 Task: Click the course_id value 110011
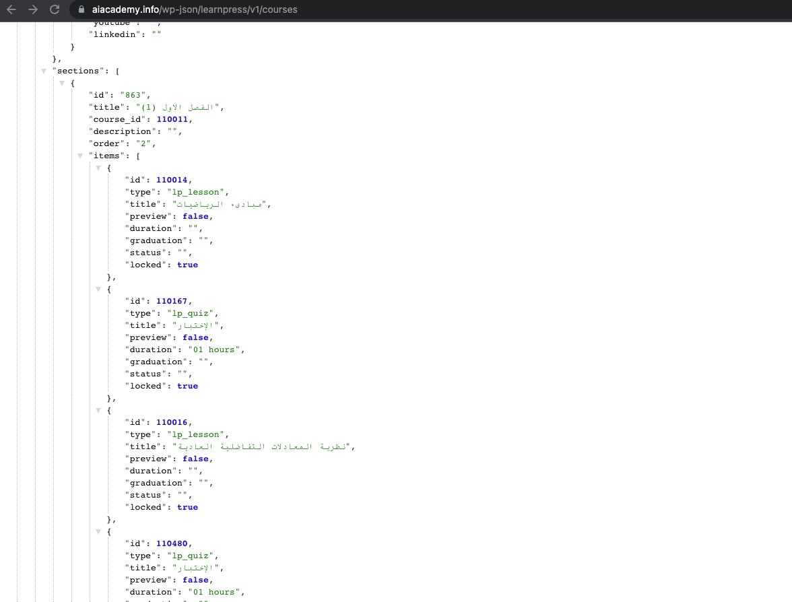click(172, 119)
